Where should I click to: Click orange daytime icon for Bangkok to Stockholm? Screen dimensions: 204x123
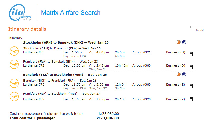[x=179, y=74]
